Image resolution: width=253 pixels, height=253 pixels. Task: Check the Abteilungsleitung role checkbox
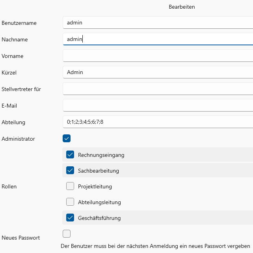click(x=70, y=202)
